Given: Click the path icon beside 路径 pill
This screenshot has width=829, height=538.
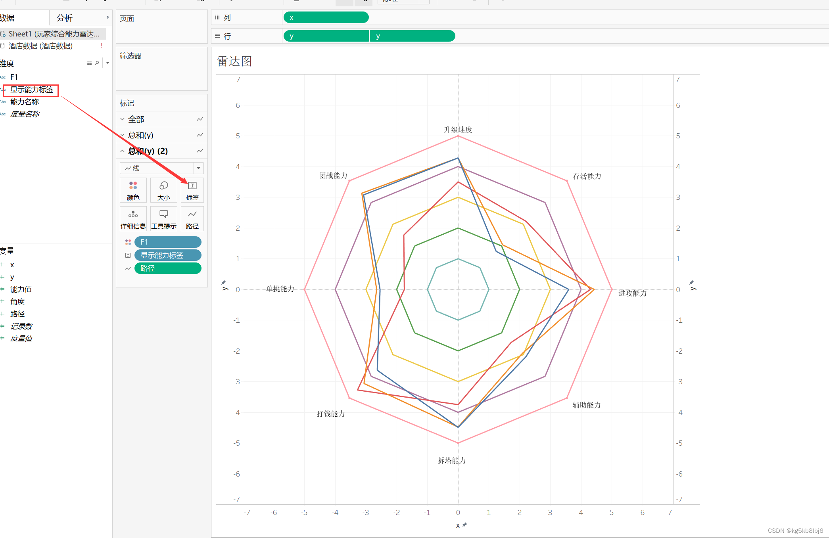Looking at the screenshot, I should (x=128, y=268).
